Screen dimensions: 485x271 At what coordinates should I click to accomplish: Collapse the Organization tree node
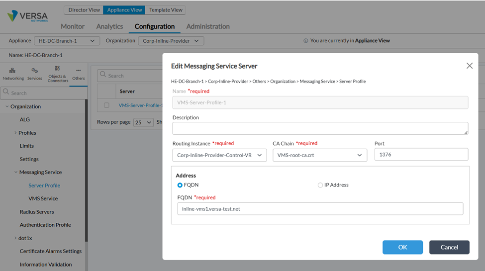[x=7, y=106]
